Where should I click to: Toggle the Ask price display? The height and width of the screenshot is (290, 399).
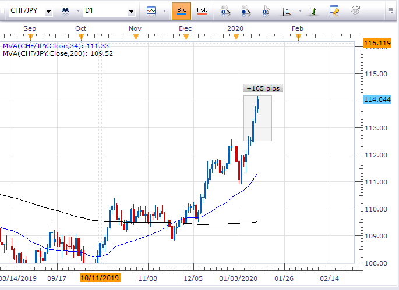click(202, 10)
